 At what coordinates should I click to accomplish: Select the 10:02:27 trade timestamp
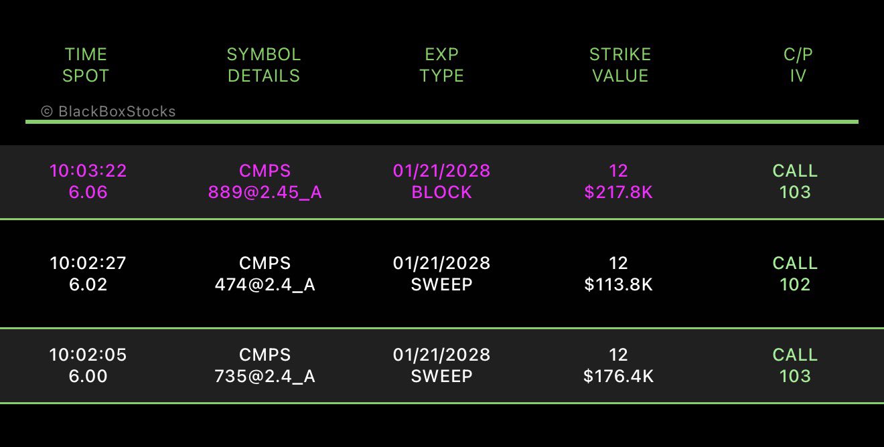pos(88,263)
